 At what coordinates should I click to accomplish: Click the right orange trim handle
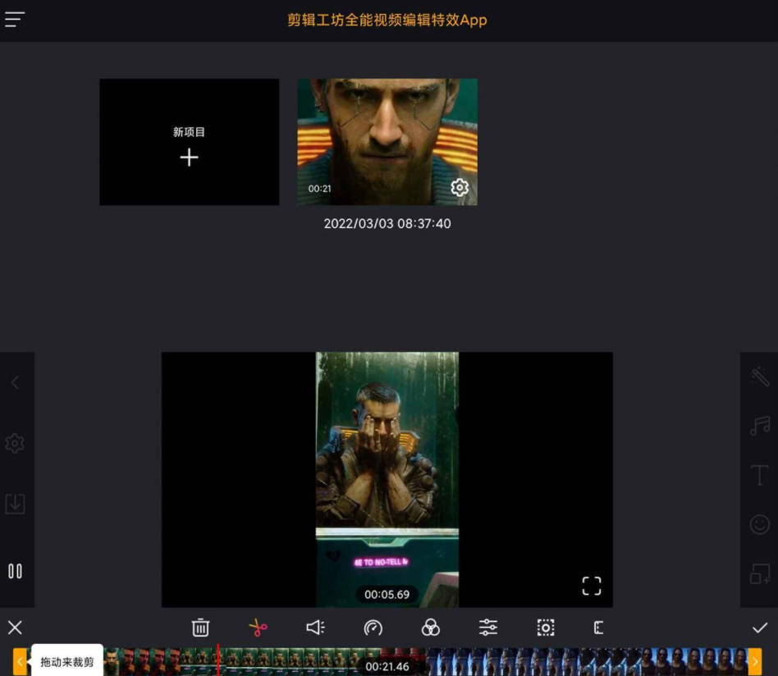[755, 661]
